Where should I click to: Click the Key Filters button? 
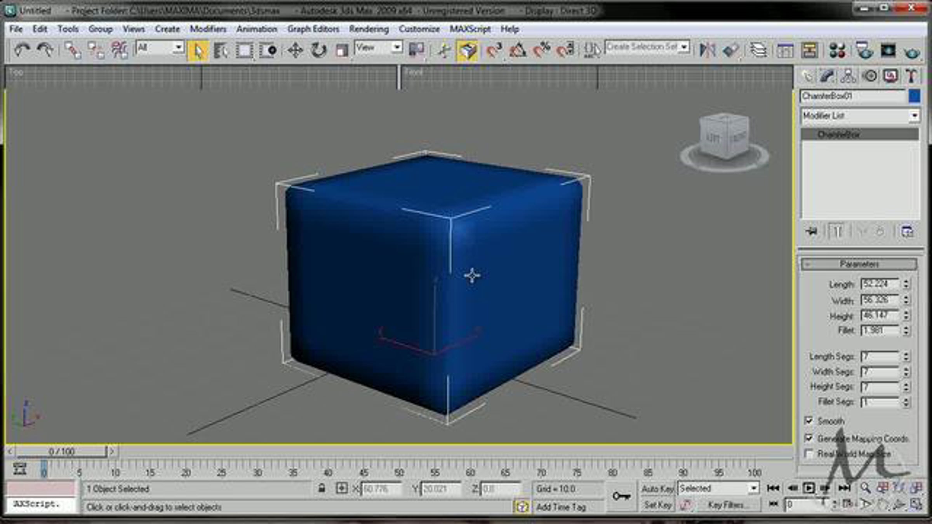click(725, 505)
